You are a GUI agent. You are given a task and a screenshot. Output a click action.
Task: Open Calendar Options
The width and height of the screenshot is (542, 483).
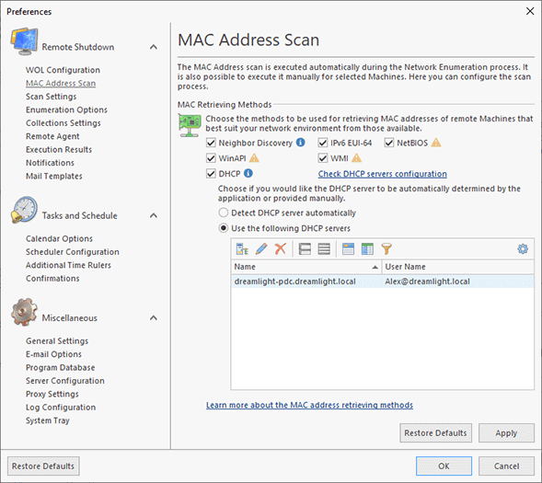coord(59,238)
